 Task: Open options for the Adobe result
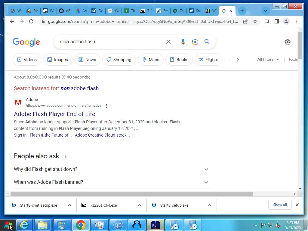pos(106,106)
